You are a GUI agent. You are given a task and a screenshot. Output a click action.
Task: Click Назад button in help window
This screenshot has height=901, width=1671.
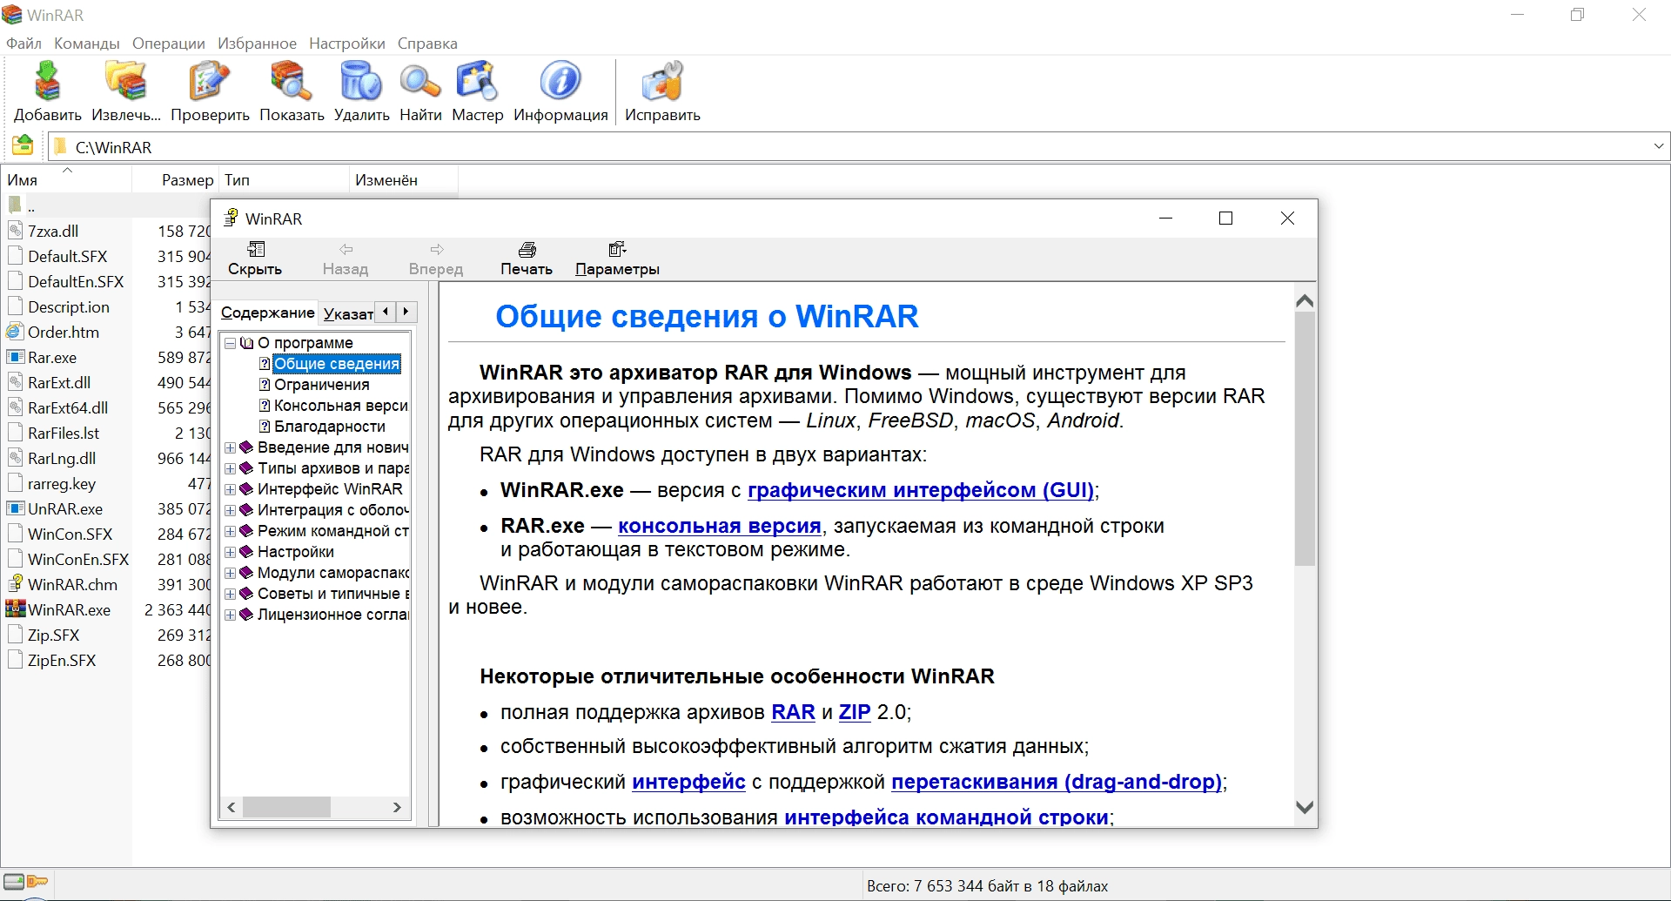(346, 259)
